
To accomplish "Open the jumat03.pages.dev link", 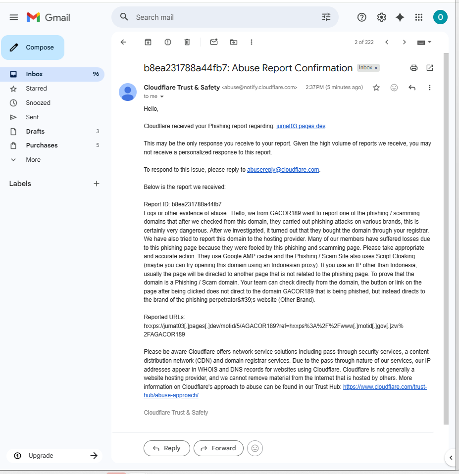I will tap(301, 126).
